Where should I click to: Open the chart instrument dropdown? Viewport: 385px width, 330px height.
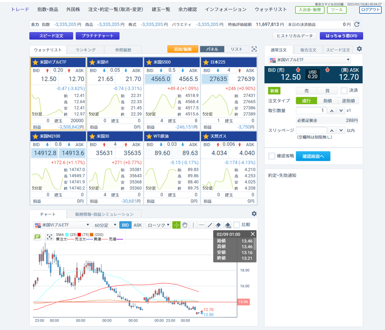click(62, 225)
